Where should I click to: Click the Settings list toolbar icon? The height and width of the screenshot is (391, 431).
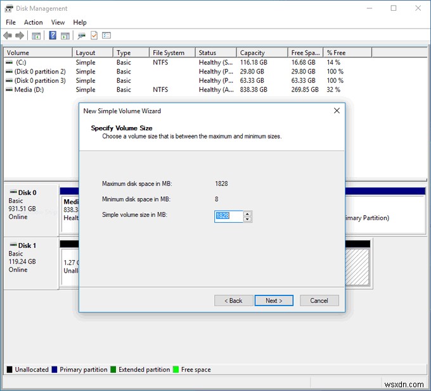(x=106, y=35)
